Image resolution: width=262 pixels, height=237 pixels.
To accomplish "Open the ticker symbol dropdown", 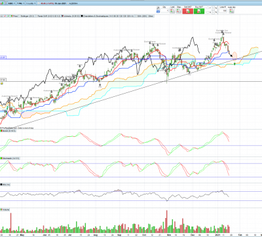I will pos(12,3).
